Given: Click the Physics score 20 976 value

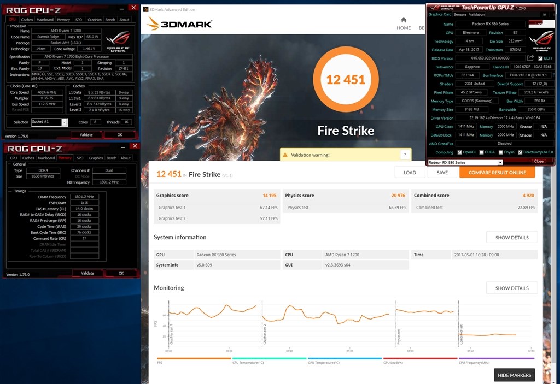Looking at the screenshot, I should (x=398, y=195).
